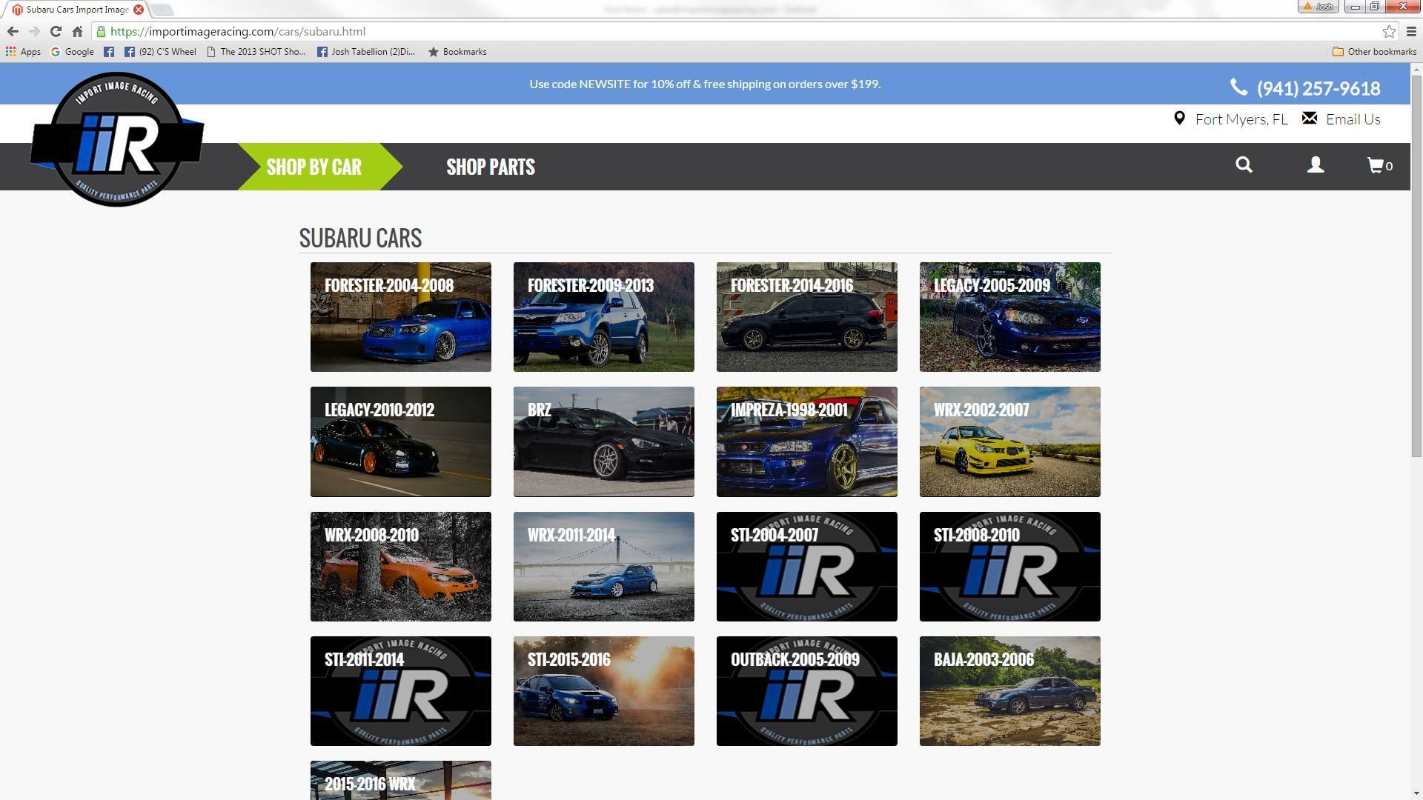Open Chrome hamburger menu
The image size is (1423, 800).
click(1411, 31)
